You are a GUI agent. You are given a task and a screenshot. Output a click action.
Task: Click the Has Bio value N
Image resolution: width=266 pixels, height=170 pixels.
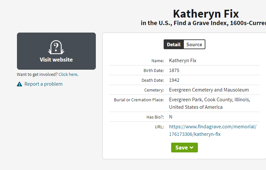(x=171, y=117)
